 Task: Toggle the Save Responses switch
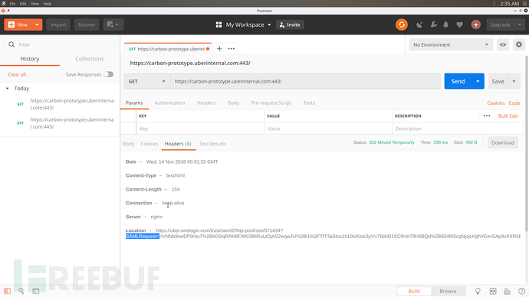(x=108, y=74)
